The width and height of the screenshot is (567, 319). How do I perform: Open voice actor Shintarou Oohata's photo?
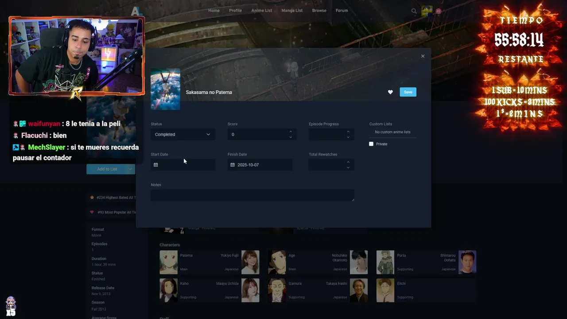pyautogui.click(x=467, y=262)
